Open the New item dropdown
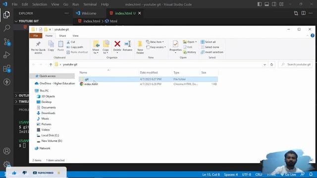The height and width of the screenshot is (178, 317). point(155,42)
